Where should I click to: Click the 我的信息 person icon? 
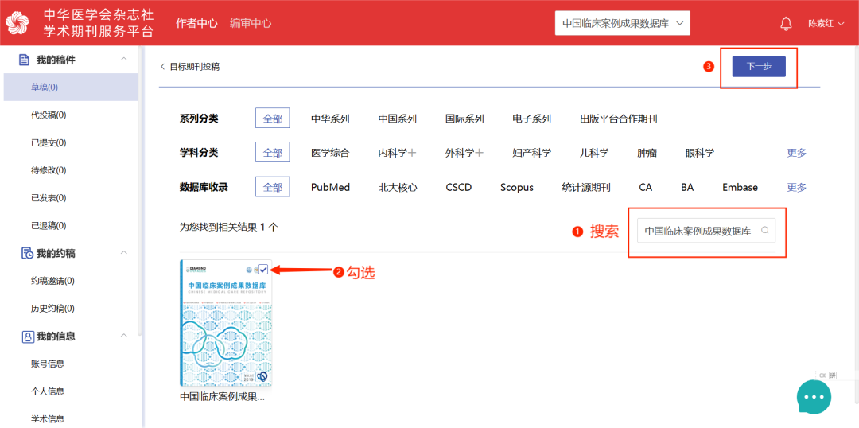[x=27, y=337]
